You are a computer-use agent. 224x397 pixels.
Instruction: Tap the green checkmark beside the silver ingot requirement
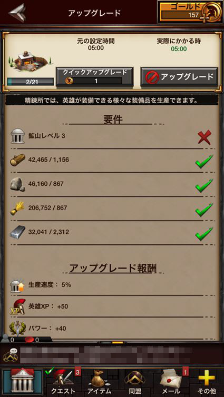[x=204, y=233]
